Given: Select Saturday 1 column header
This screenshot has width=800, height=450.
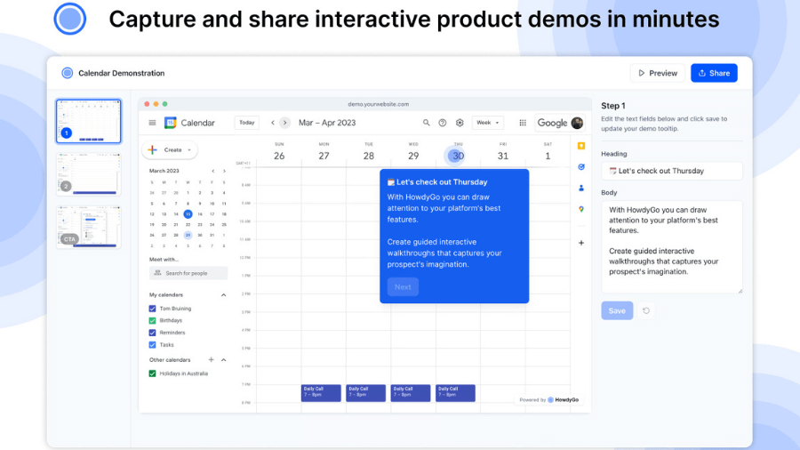Looking at the screenshot, I should click(548, 153).
